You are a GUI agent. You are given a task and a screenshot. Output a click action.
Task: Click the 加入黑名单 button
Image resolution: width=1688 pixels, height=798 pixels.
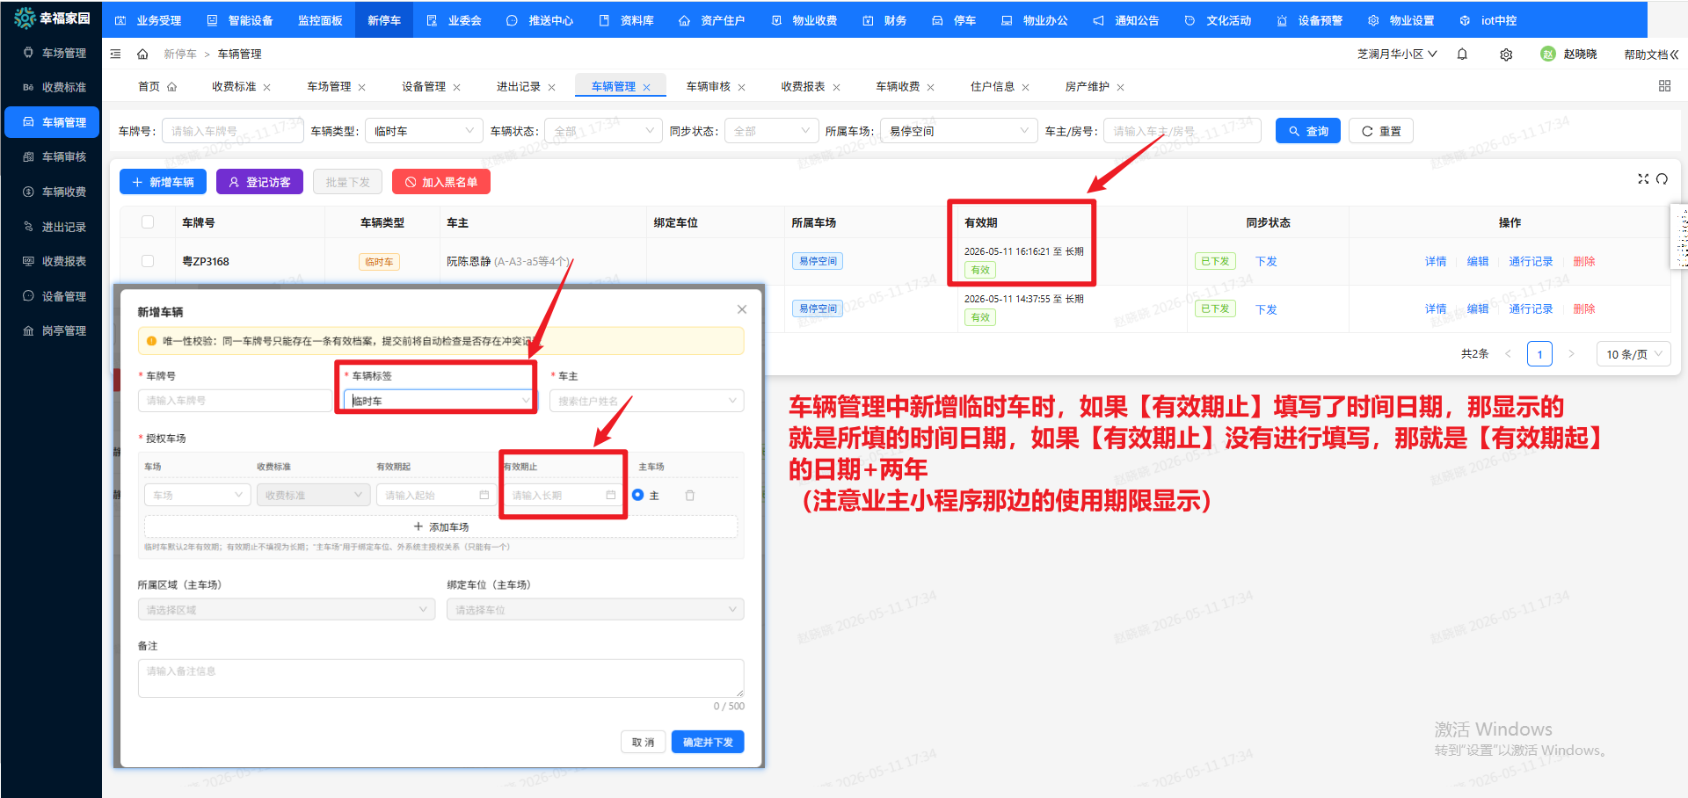coord(441,182)
